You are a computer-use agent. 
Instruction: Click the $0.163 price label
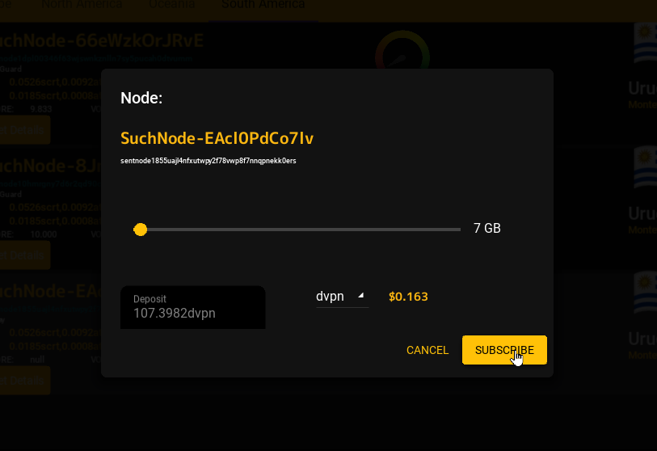(x=408, y=297)
